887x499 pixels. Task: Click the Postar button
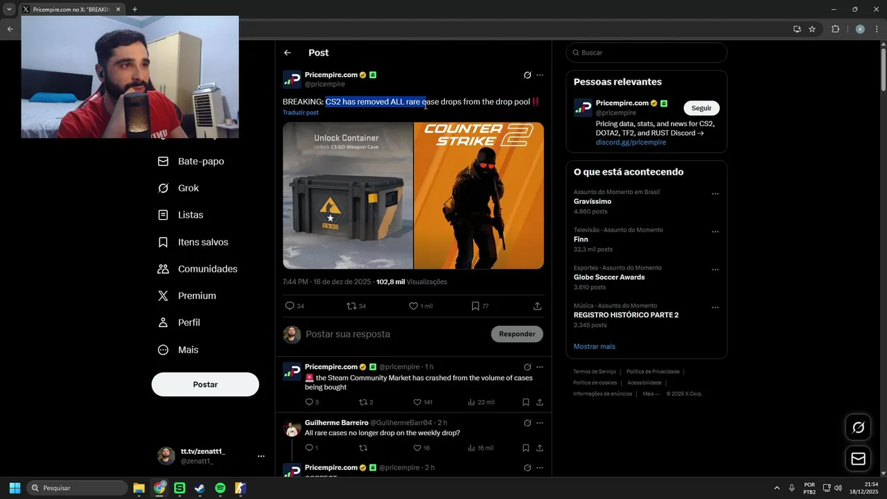pos(205,384)
